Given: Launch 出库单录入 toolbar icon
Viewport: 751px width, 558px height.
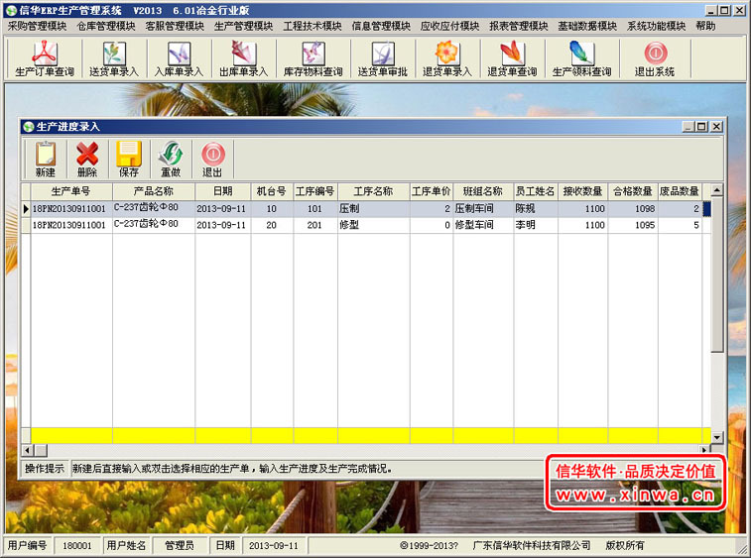Looking at the screenshot, I should click(242, 58).
